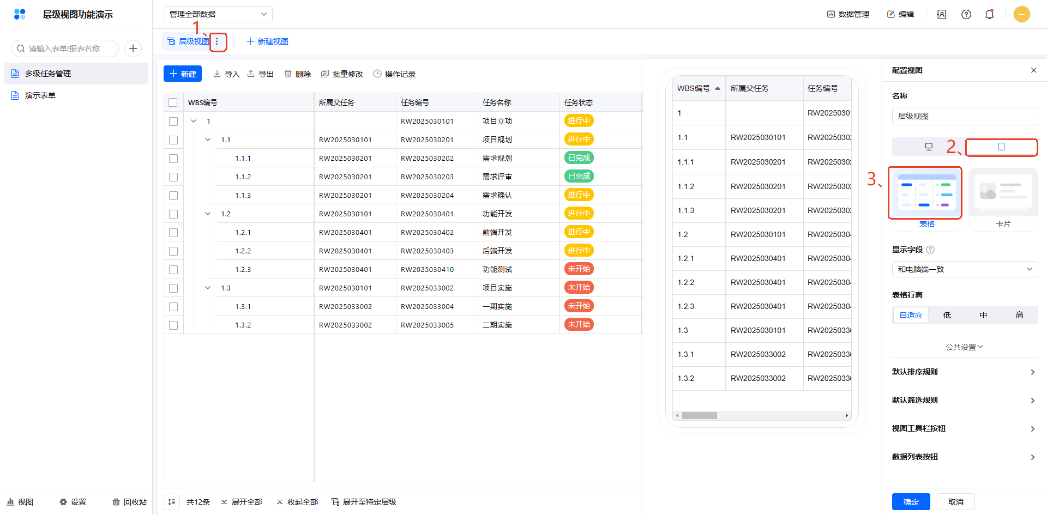The width and height of the screenshot is (1047, 515).
Task: Open the 管理全部数据 dropdown
Action: [x=218, y=14]
